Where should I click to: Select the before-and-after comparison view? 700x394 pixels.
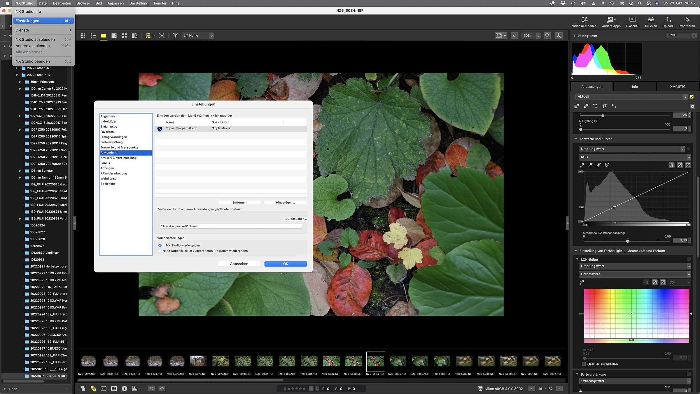[x=135, y=36]
